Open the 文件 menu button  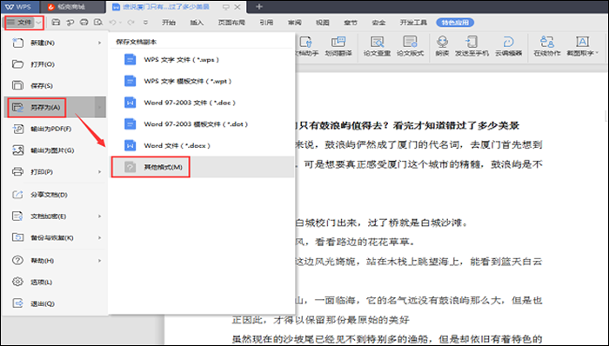(x=20, y=23)
